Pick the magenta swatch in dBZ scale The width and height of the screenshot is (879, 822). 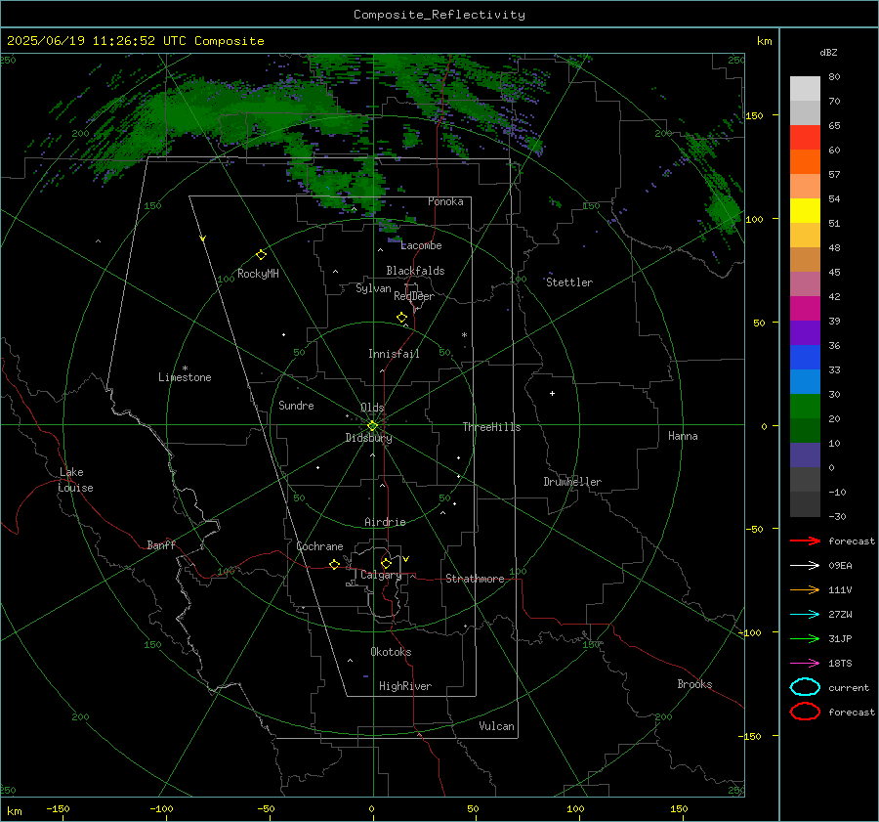tap(805, 309)
